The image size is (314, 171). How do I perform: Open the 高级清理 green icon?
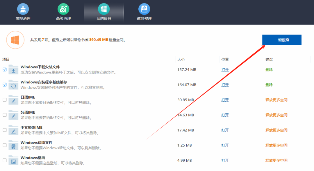(x=63, y=9)
